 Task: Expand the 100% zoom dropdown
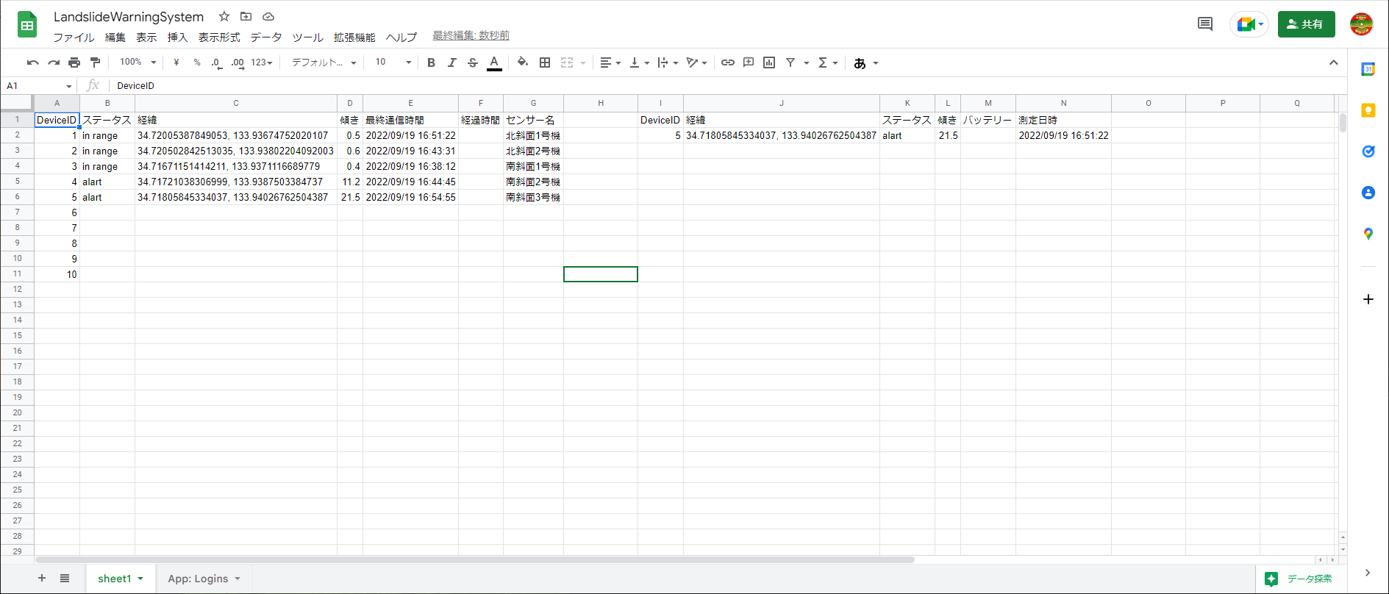click(x=138, y=62)
